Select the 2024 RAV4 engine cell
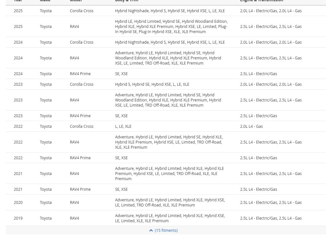The width and height of the screenshot is (326, 236). click(x=270, y=58)
